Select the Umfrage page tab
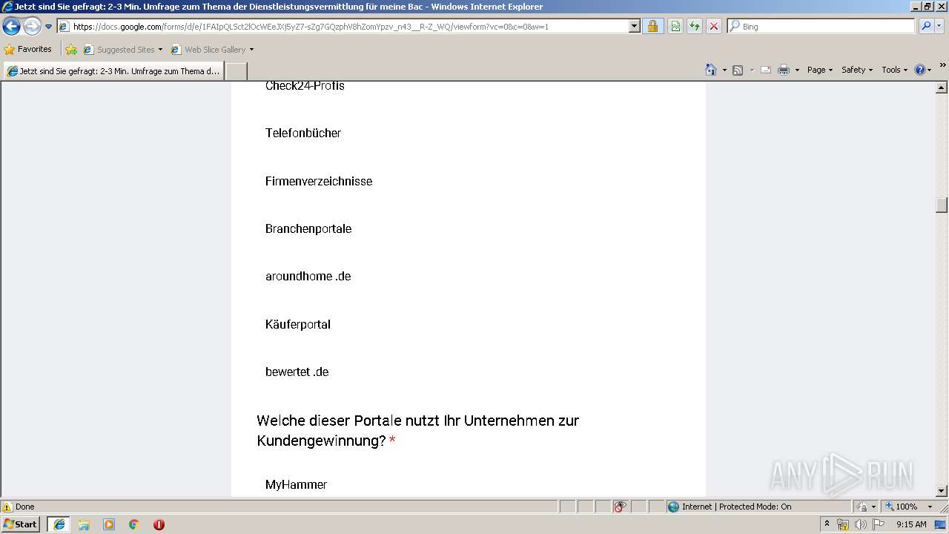This screenshot has height=534, width=949. [x=113, y=71]
